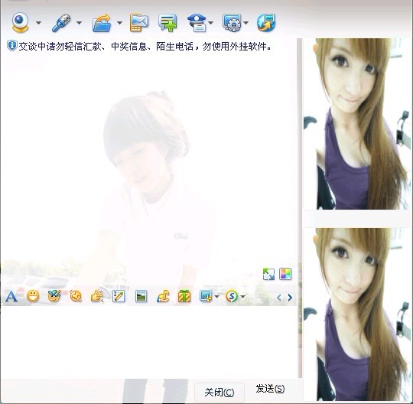Start a video call with webcam icon

(x=21, y=23)
